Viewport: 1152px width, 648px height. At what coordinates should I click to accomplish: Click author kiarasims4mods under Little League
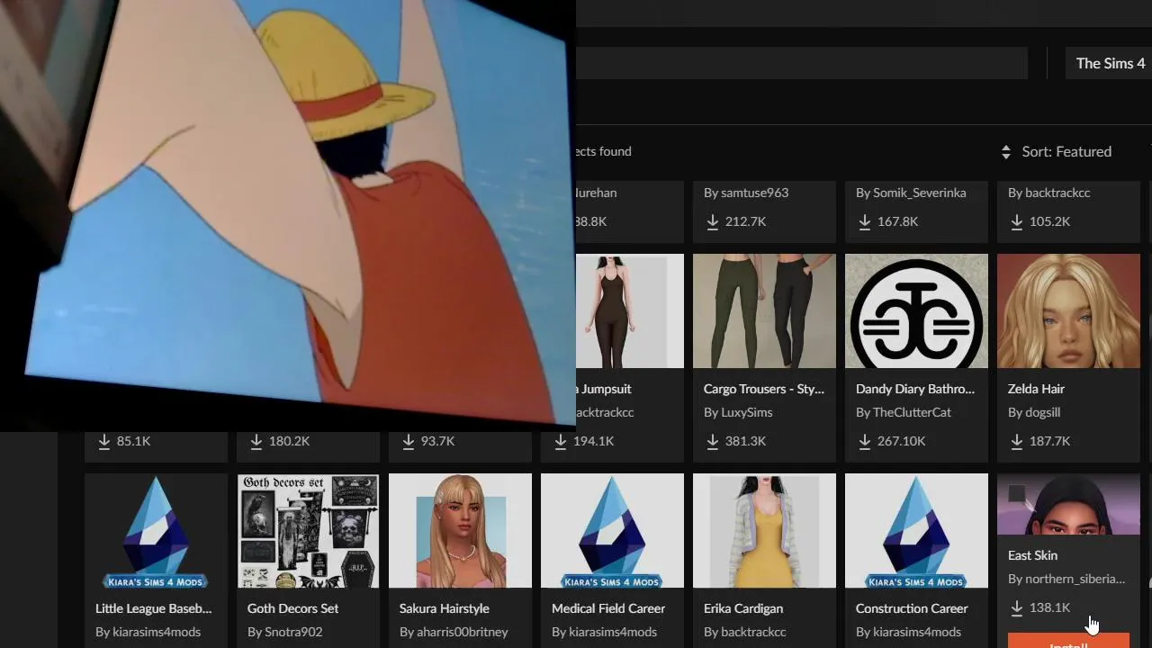coord(157,632)
